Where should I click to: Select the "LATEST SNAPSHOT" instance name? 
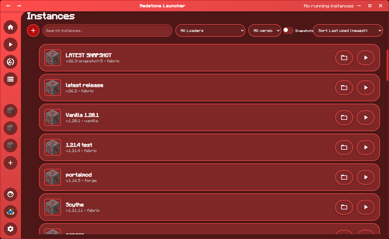tap(89, 55)
